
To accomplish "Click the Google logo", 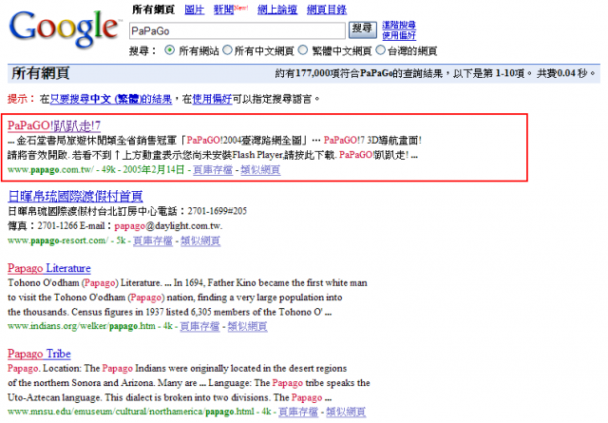I will tap(64, 29).
